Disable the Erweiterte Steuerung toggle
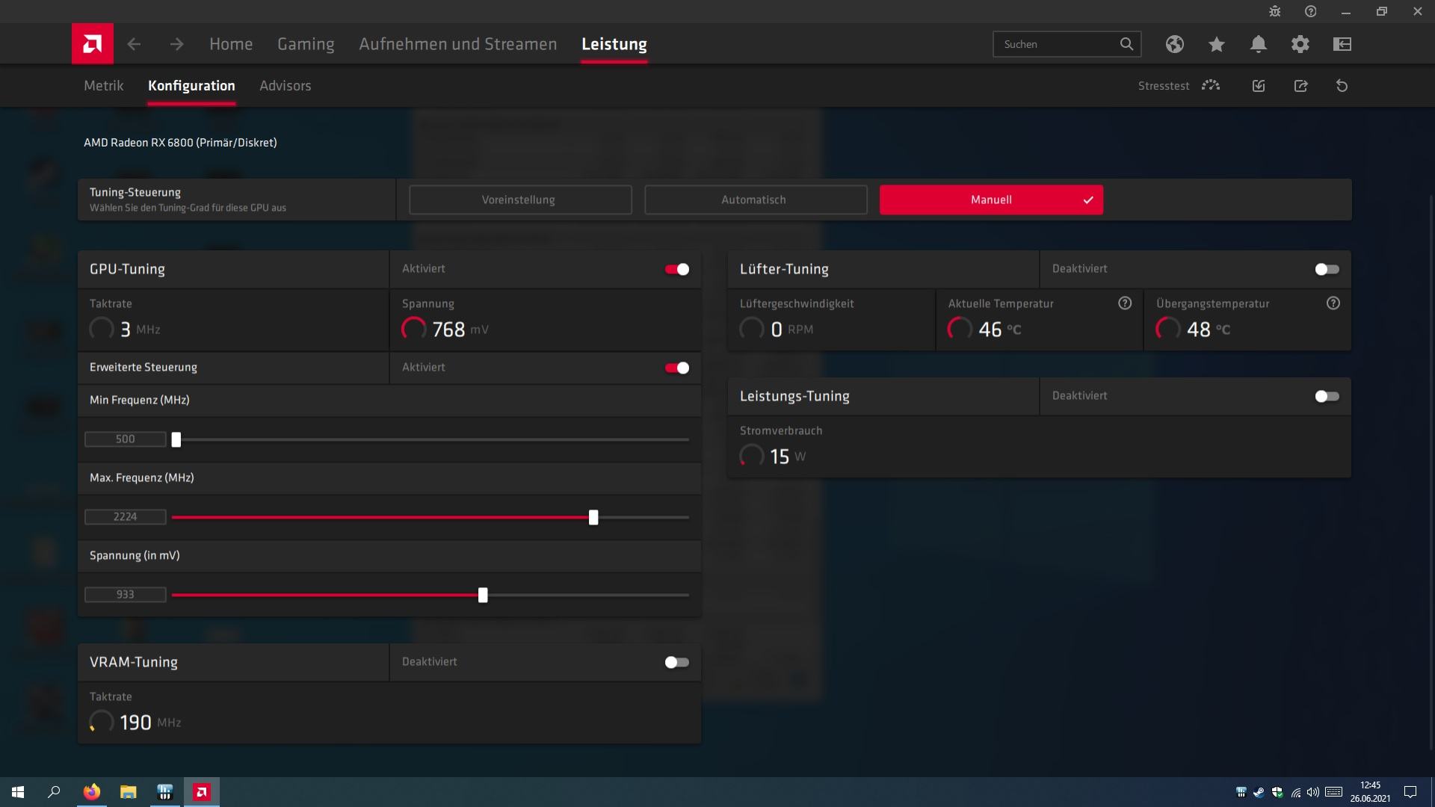 (677, 368)
